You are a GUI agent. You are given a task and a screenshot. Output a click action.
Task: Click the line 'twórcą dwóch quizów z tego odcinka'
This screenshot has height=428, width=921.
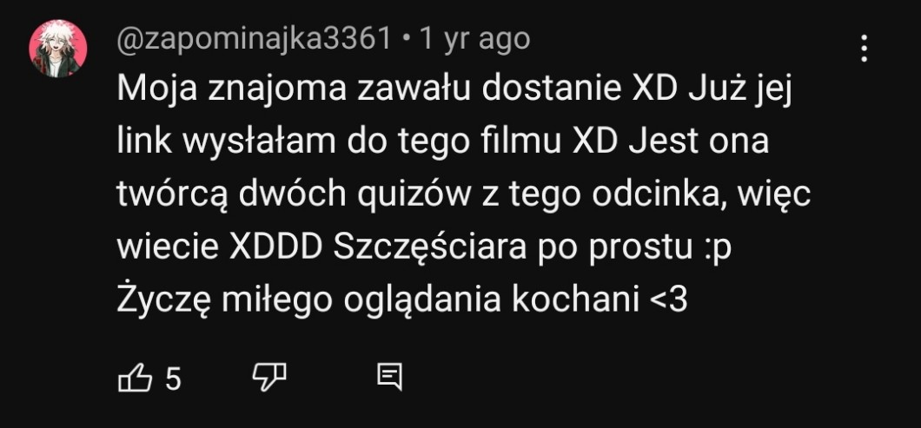click(464, 194)
